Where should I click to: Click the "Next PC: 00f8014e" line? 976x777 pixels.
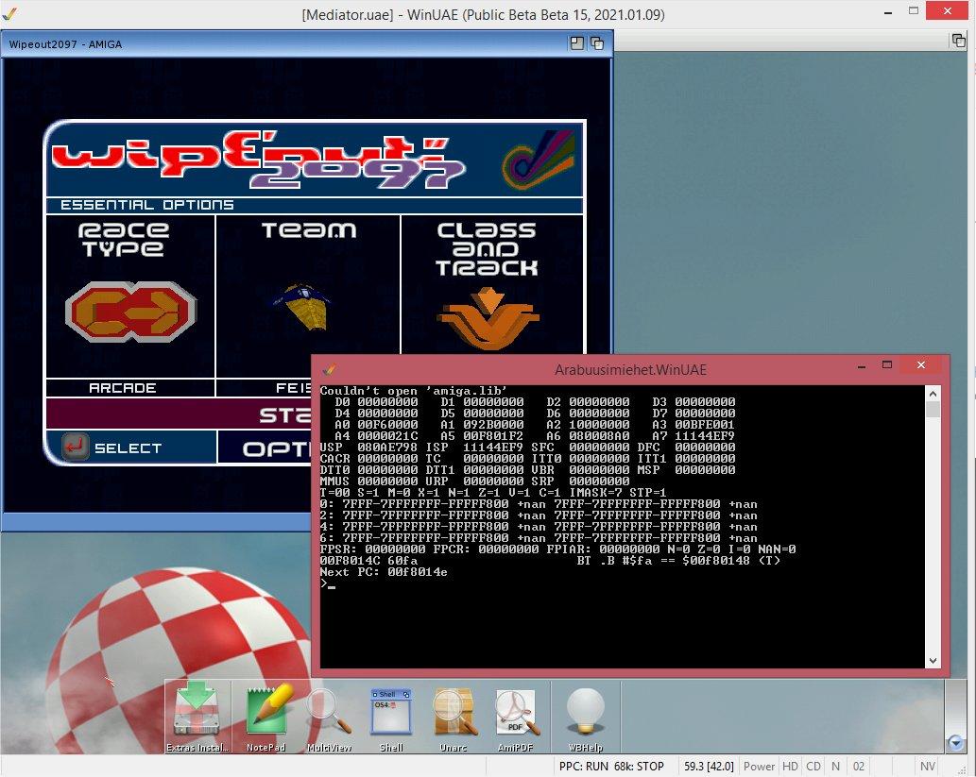[384, 572]
